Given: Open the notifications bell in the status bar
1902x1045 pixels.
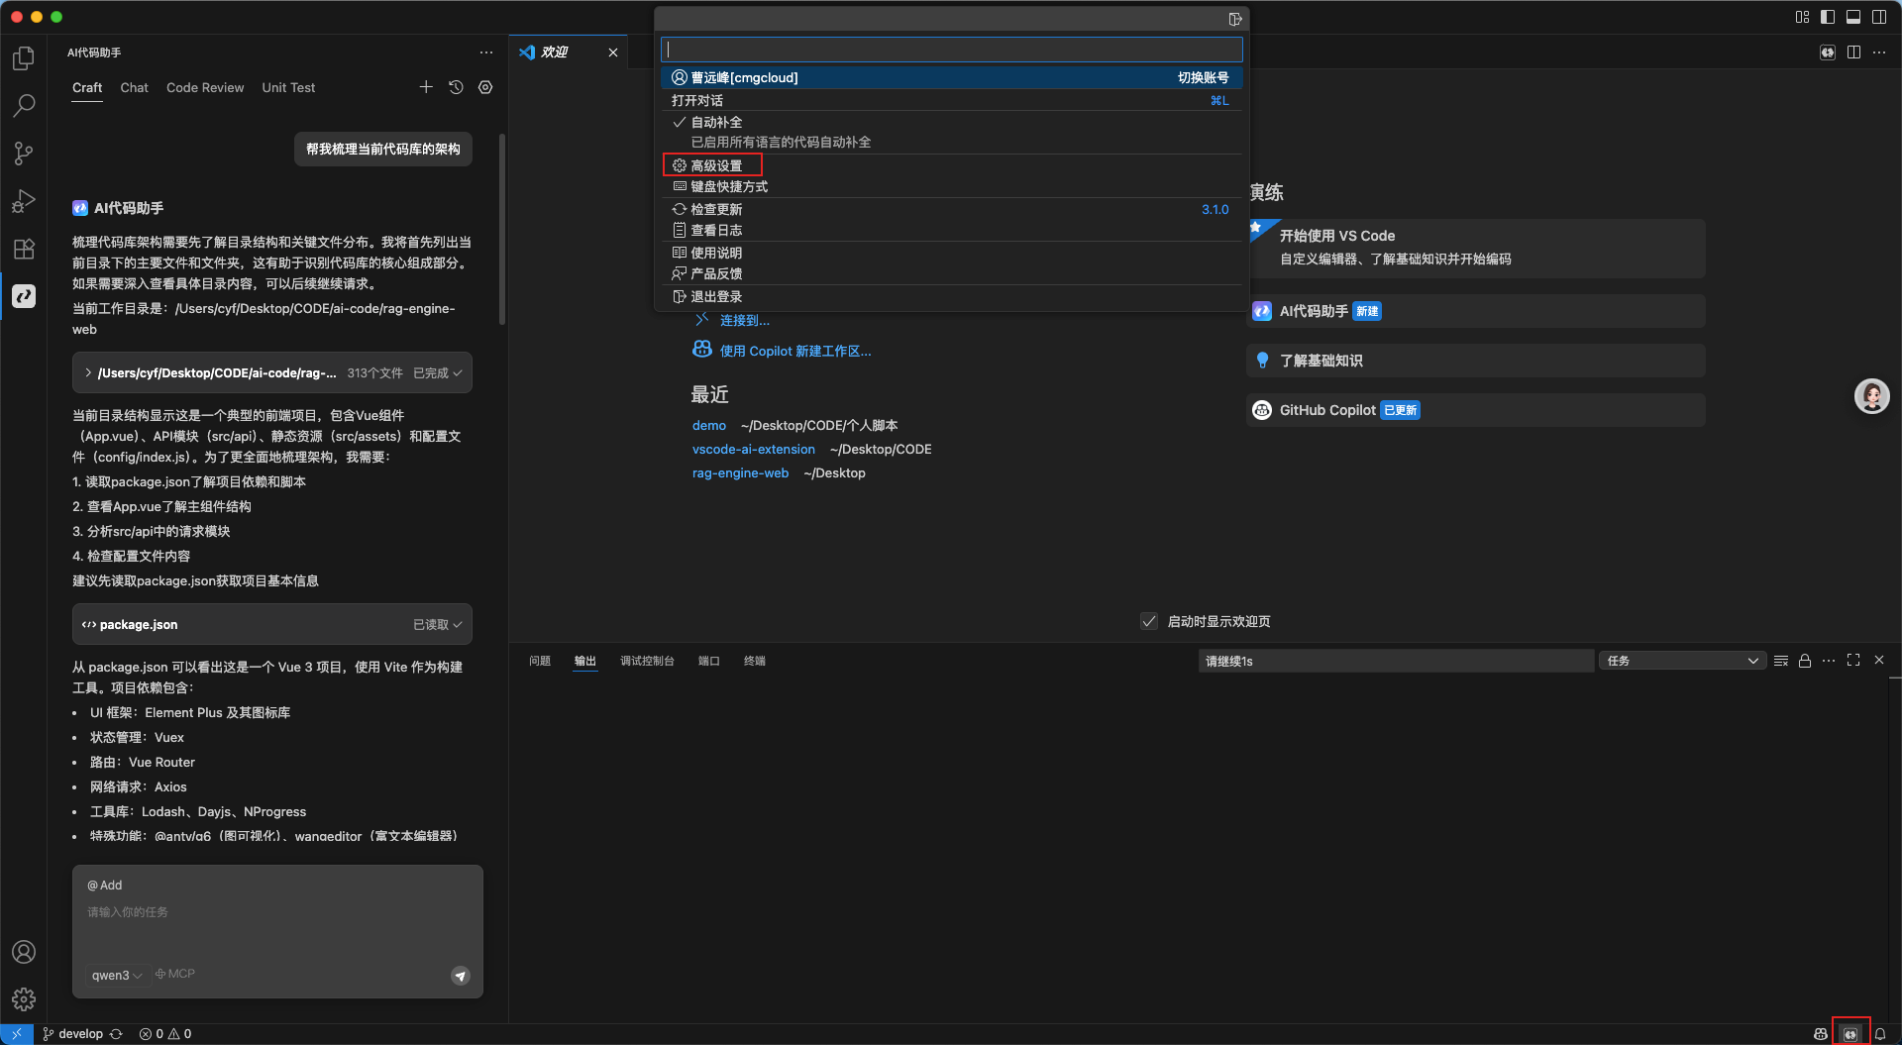Looking at the screenshot, I should pyautogui.click(x=1880, y=1034).
